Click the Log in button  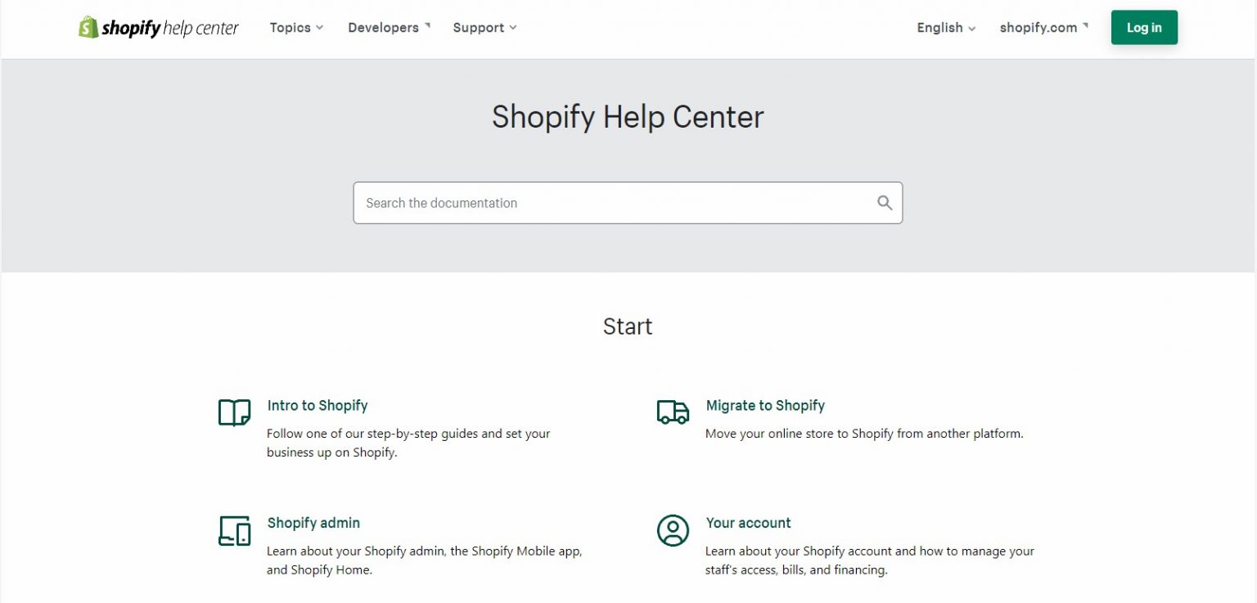point(1143,27)
